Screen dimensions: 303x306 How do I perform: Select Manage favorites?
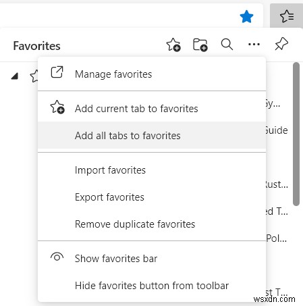point(152,74)
